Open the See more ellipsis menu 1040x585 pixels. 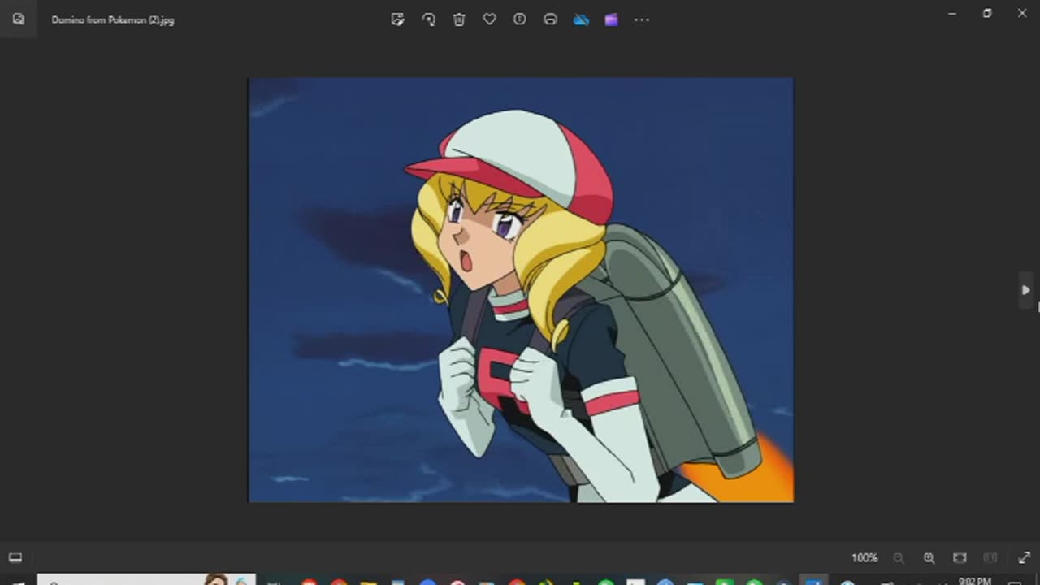[642, 19]
